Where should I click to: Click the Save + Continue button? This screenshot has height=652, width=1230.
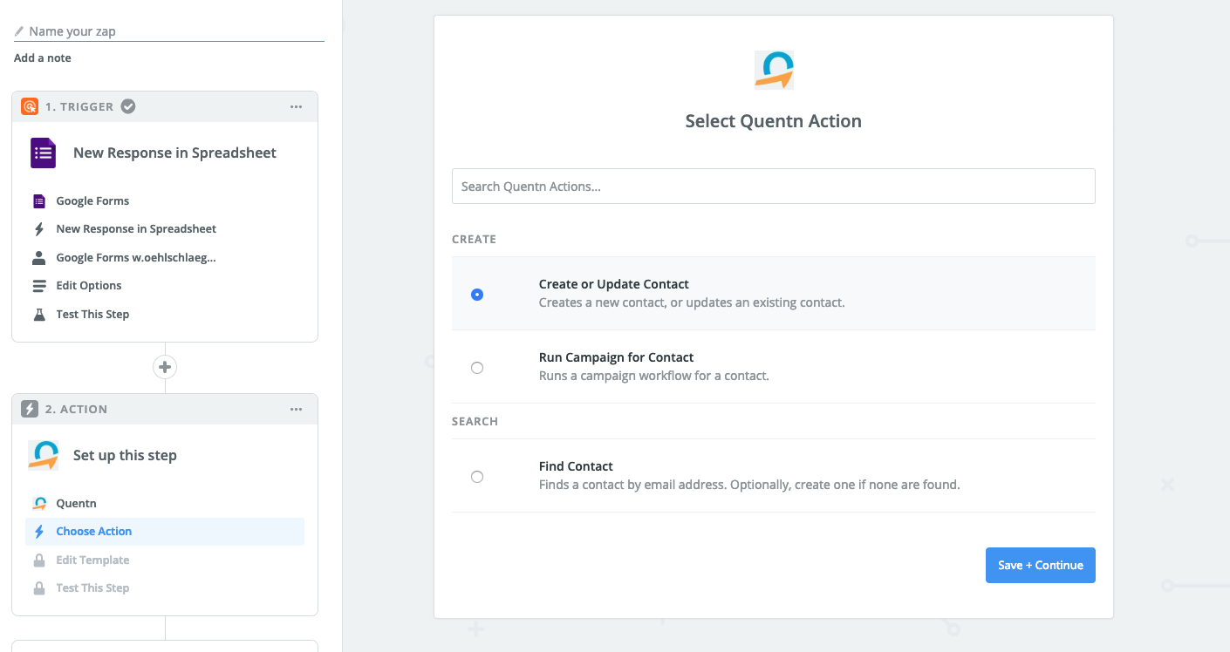pos(1040,565)
